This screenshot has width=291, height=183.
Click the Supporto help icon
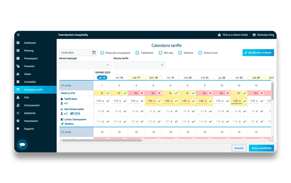coord(18,128)
